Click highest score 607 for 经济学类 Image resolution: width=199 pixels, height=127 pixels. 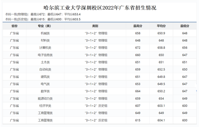(138, 106)
